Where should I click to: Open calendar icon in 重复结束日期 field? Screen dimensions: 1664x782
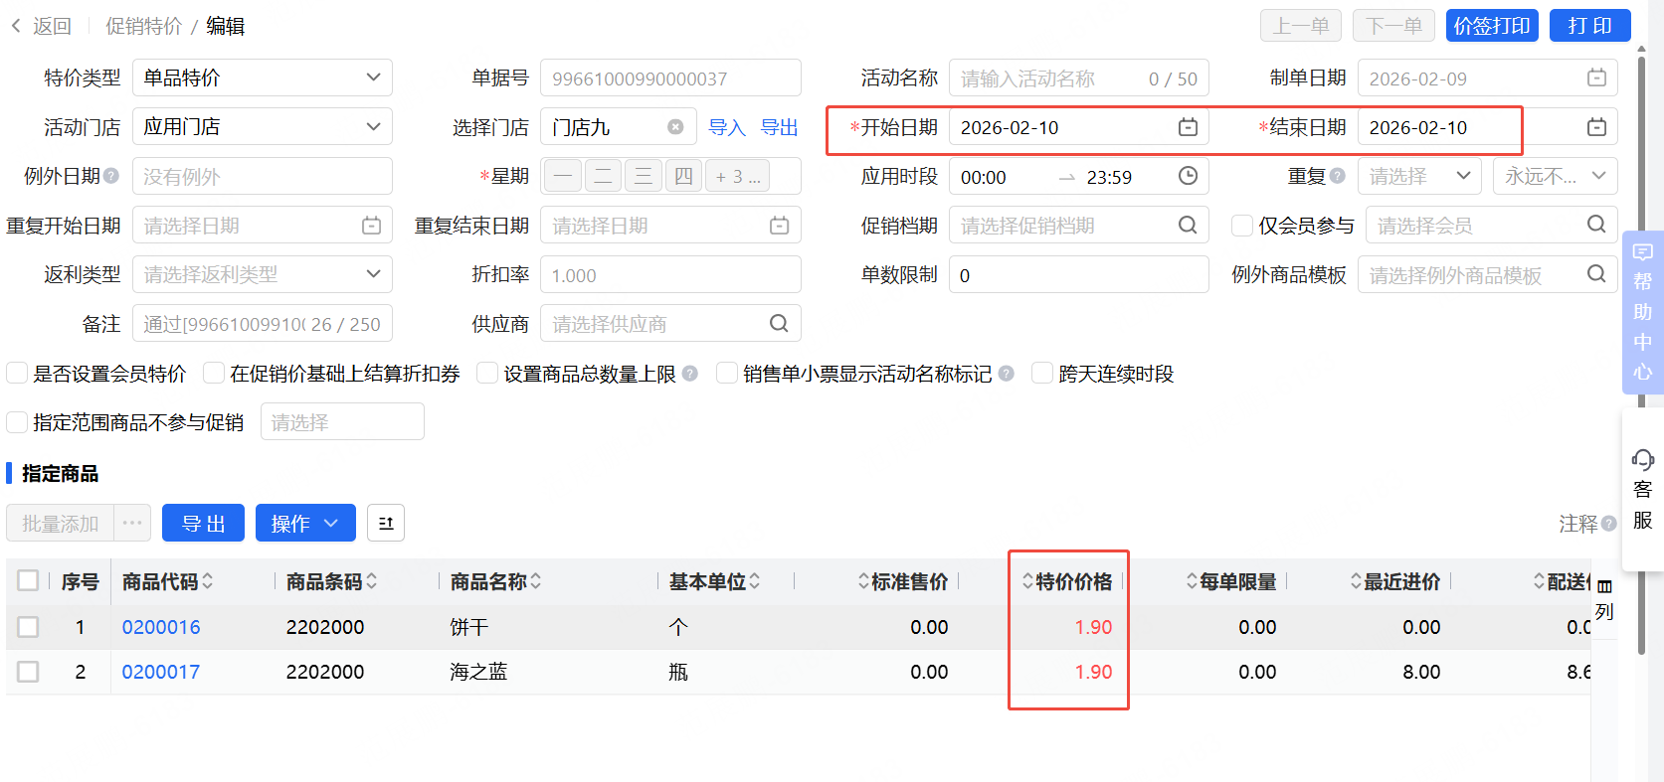coord(779,226)
